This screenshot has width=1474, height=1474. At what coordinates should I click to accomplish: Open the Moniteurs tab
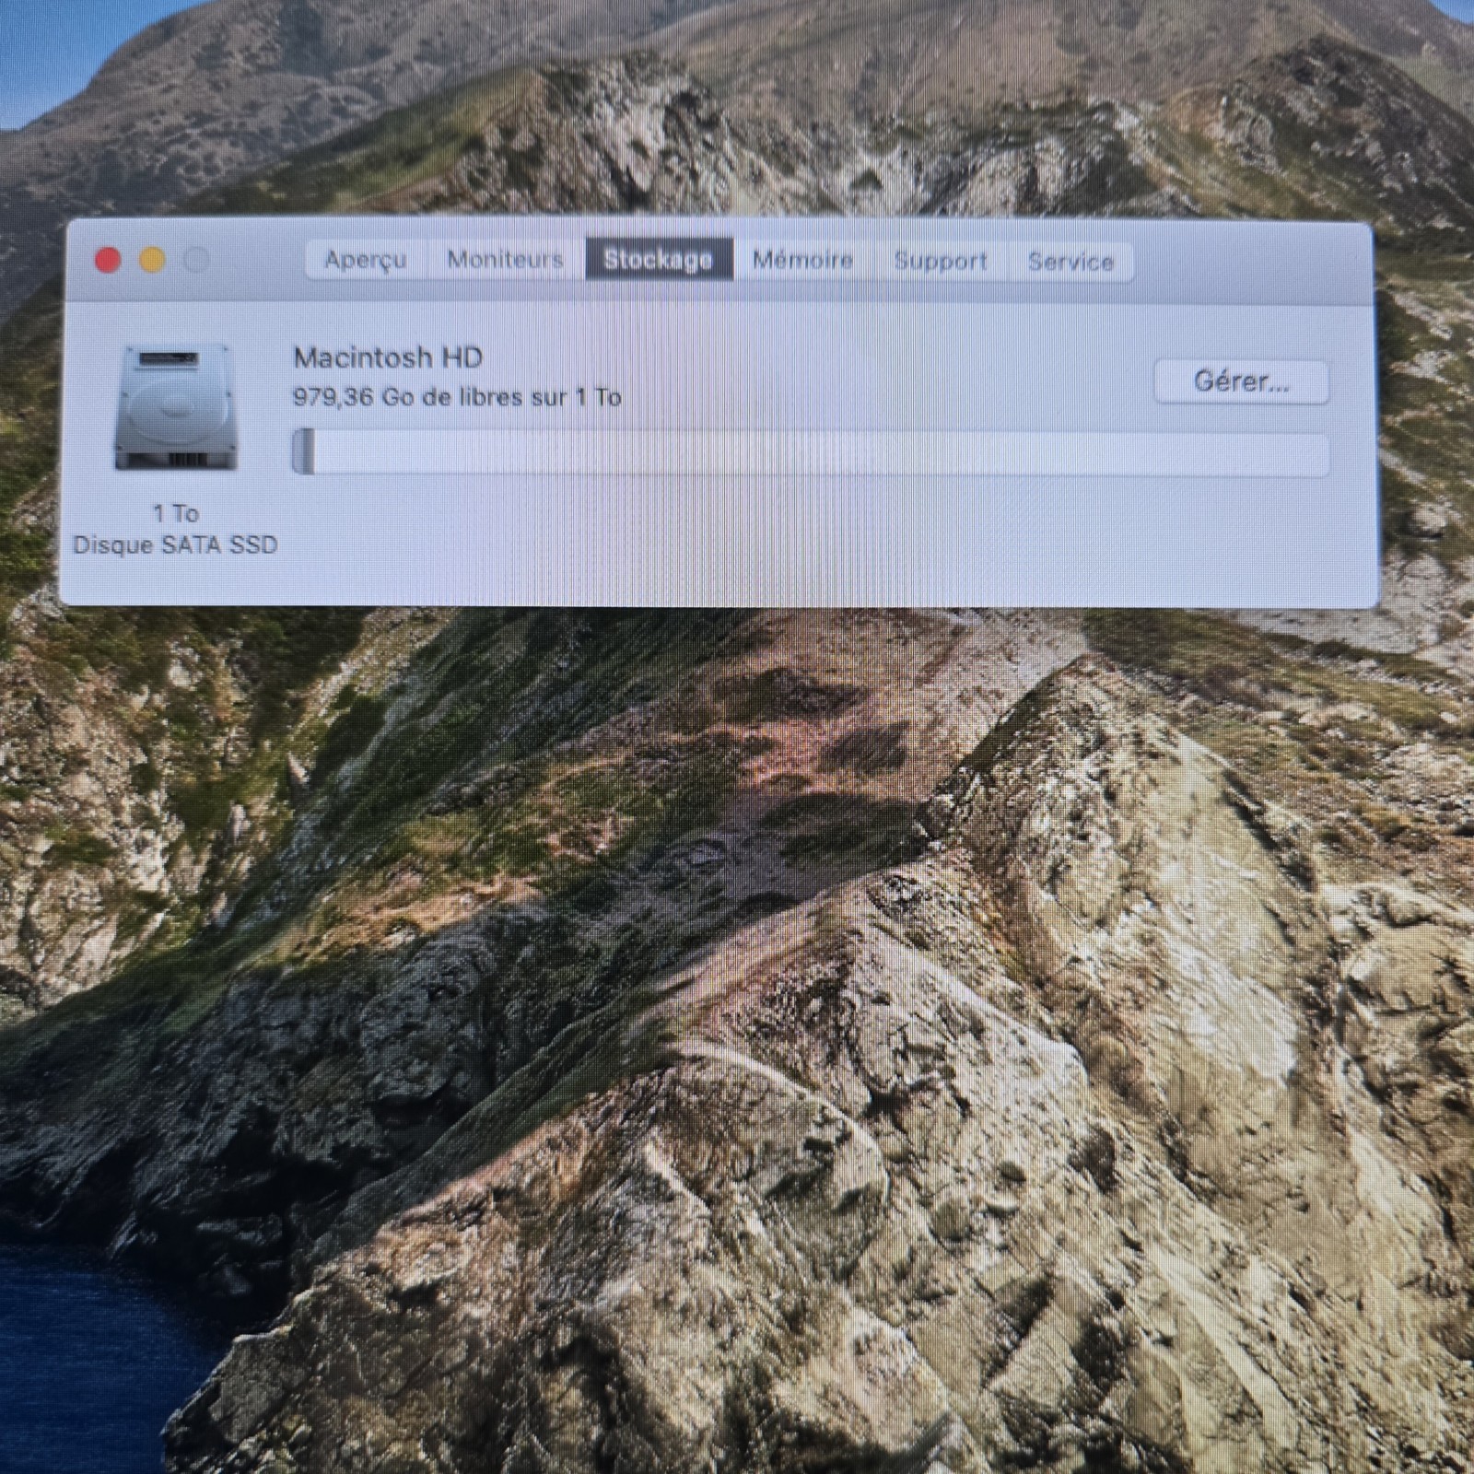505,260
